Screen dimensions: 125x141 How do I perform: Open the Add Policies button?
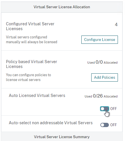[105, 77]
